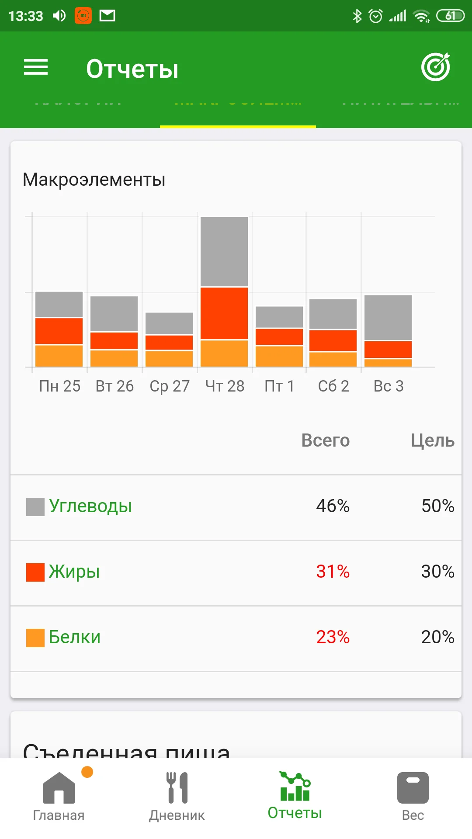Click the orange Белки legend swatch
This screenshot has height=839, width=472.
[35, 638]
